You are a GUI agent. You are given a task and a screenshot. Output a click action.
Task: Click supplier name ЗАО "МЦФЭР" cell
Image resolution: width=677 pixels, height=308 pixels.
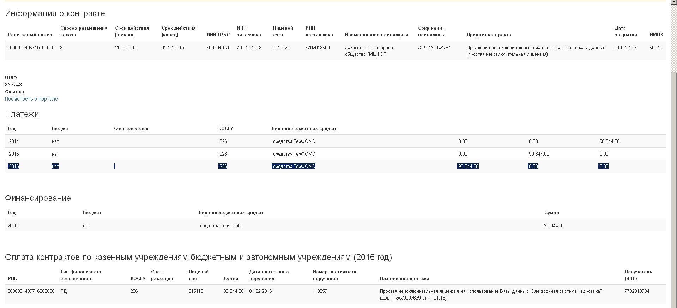coord(434,48)
